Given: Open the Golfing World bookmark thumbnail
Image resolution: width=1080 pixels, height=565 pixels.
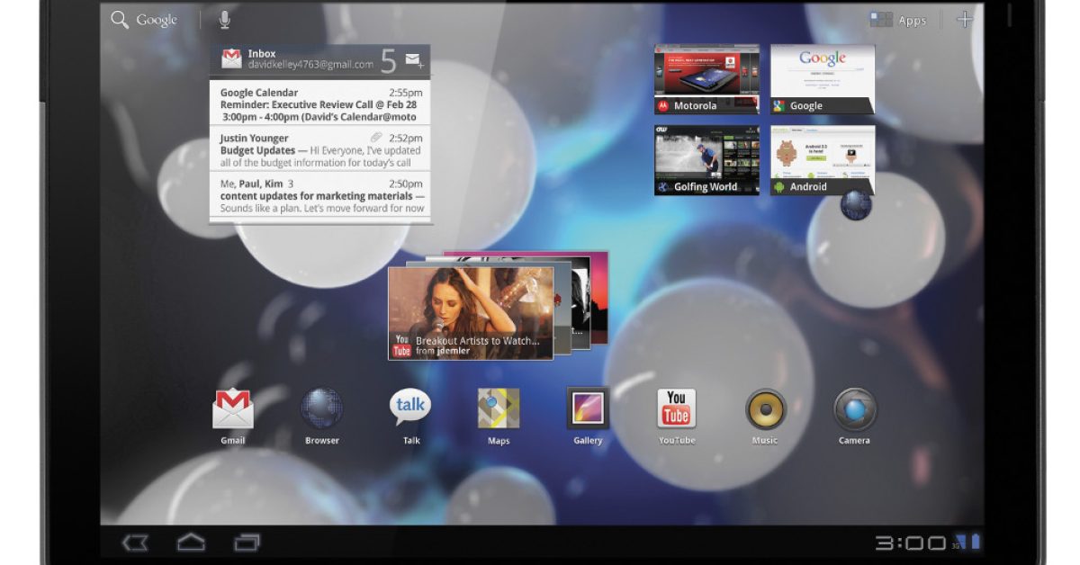Looking at the screenshot, I should coord(706,160).
